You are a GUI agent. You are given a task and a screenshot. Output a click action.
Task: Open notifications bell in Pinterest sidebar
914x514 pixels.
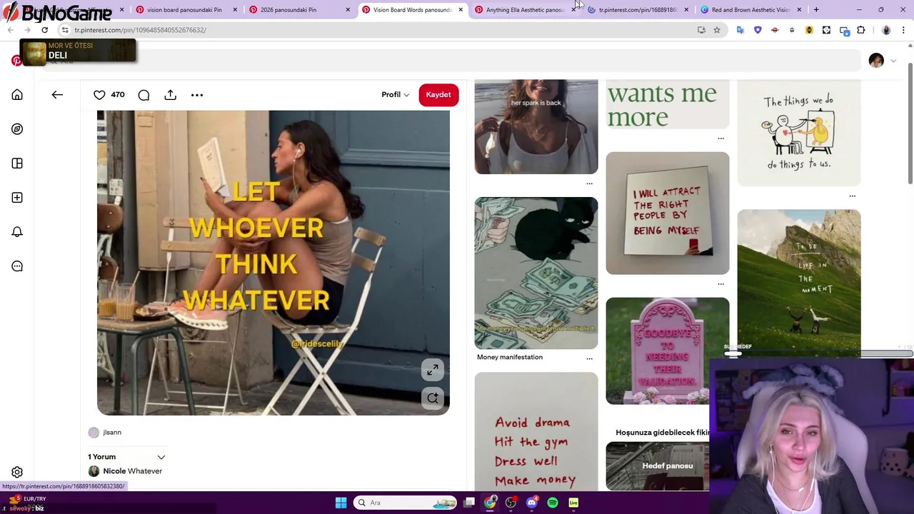(x=17, y=232)
